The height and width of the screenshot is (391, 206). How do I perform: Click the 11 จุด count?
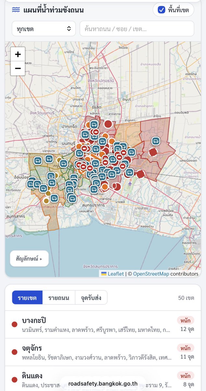click(187, 357)
